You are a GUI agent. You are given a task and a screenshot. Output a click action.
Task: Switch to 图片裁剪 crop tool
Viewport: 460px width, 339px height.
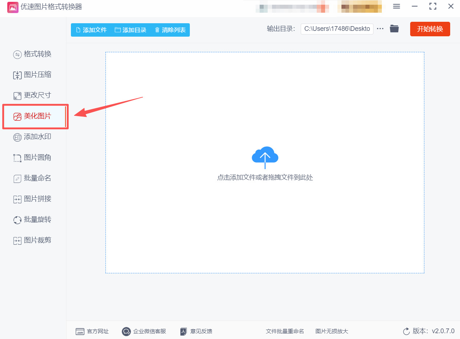click(x=33, y=240)
